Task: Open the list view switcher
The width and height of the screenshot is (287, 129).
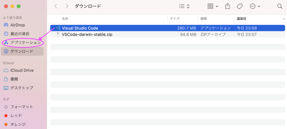Action: coord(184,6)
